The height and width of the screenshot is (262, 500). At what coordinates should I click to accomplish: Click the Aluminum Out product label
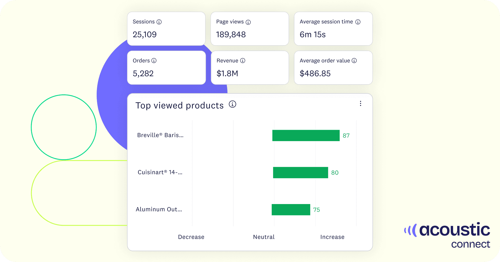pos(159,210)
